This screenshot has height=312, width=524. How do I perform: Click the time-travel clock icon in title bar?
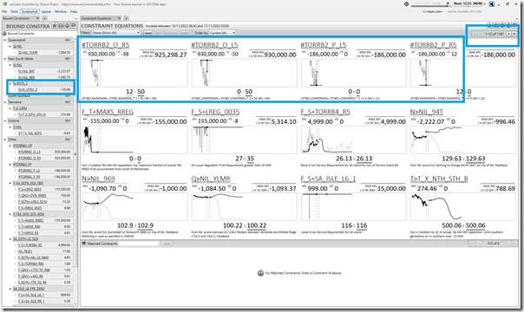point(406,4)
